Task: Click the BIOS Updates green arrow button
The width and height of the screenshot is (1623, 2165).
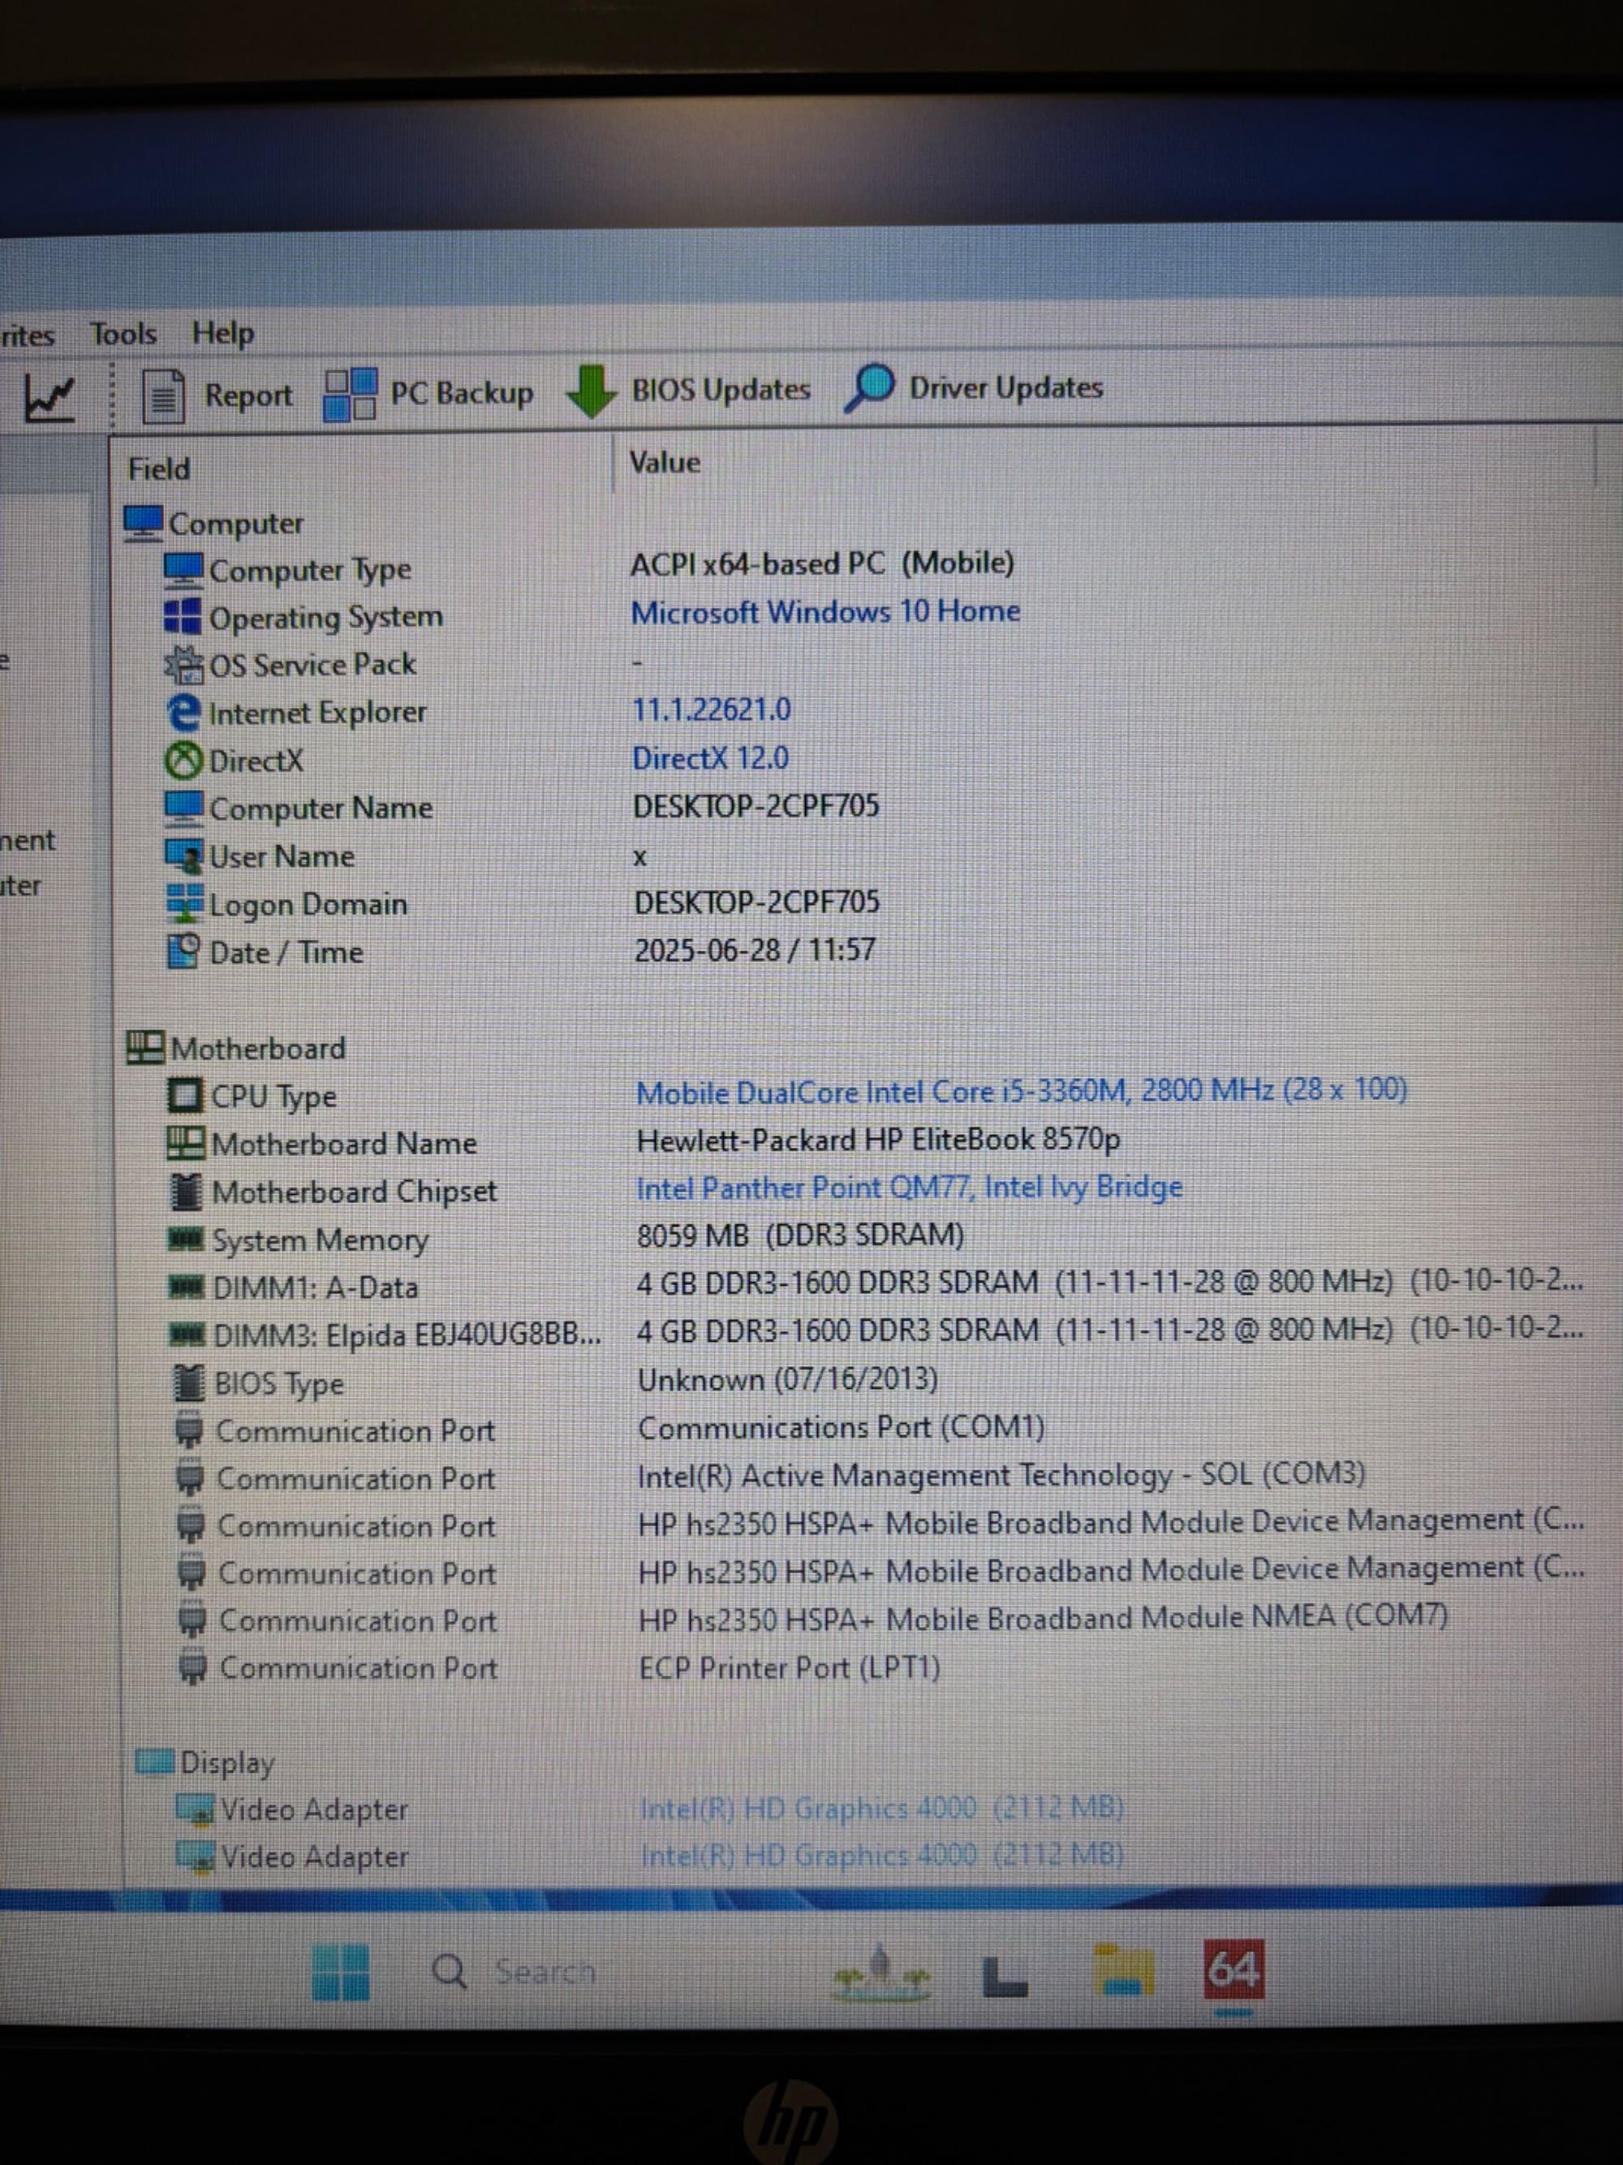Action: (689, 391)
